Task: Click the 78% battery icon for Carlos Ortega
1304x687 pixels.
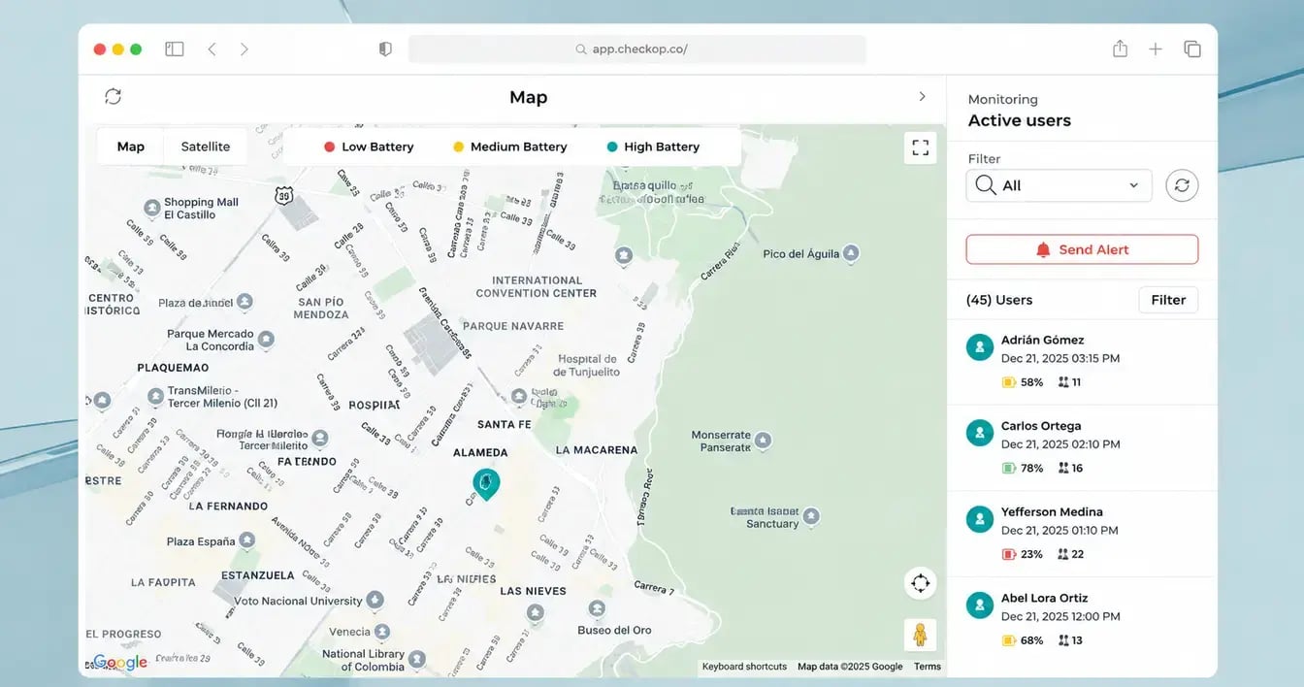Action: [1009, 468]
